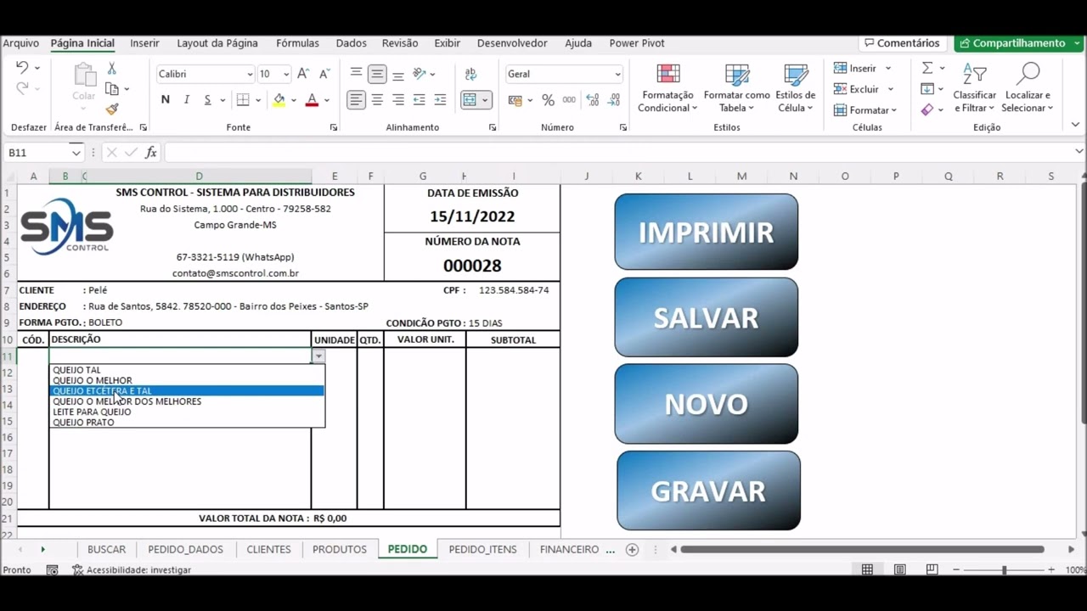
Task: Open the Calibri font name dropdown
Action: 250,74
